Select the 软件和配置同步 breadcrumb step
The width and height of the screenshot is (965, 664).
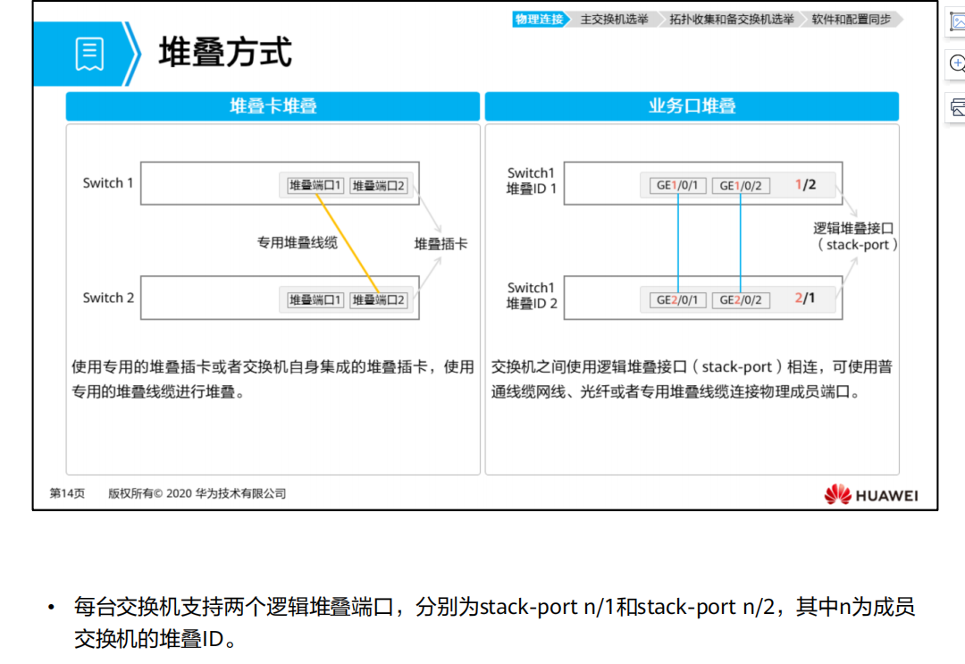[852, 20]
